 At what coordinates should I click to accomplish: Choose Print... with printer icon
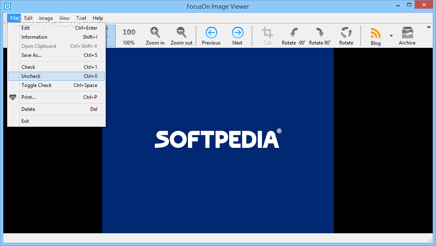56,97
